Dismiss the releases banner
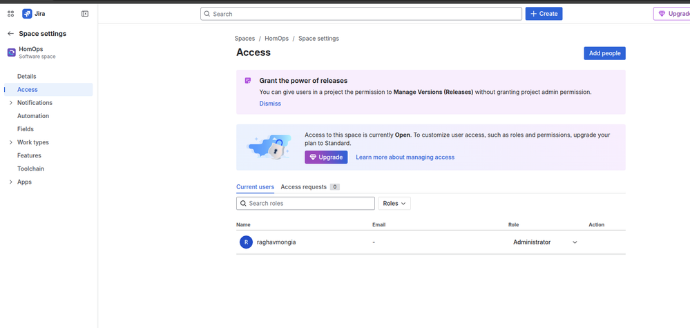 click(270, 104)
